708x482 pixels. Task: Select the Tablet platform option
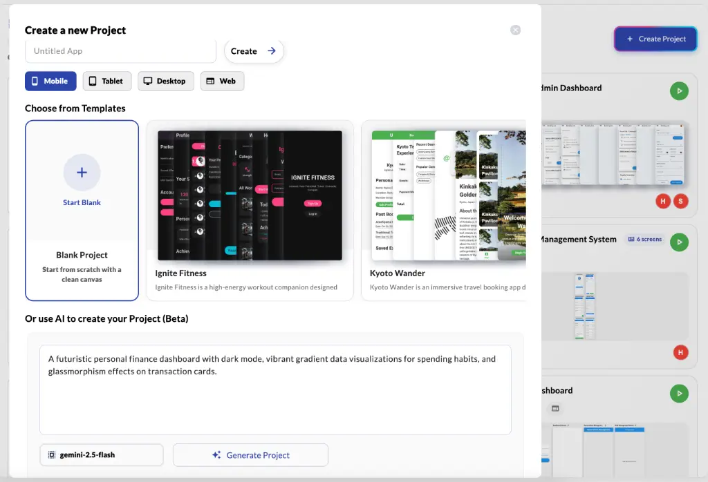click(x=106, y=81)
